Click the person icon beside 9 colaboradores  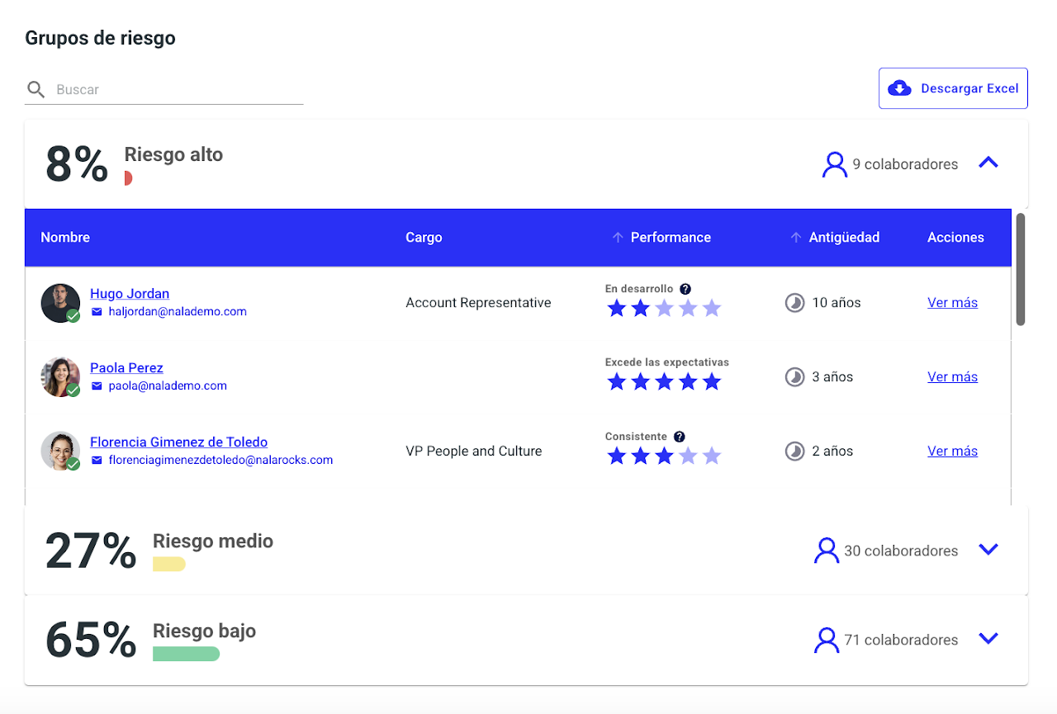pyautogui.click(x=835, y=164)
